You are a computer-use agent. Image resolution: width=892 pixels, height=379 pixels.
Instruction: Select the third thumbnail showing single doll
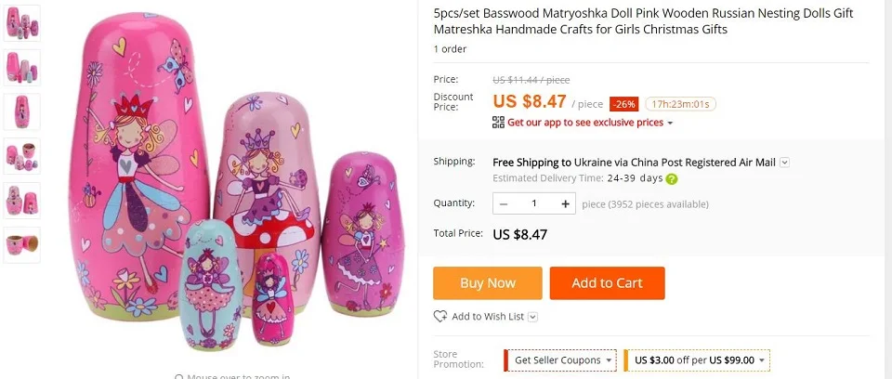(22, 111)
